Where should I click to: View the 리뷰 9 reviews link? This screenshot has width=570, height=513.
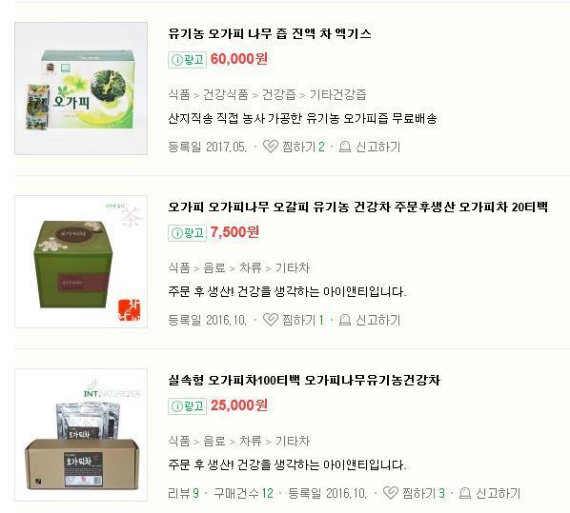pos(184,493)
